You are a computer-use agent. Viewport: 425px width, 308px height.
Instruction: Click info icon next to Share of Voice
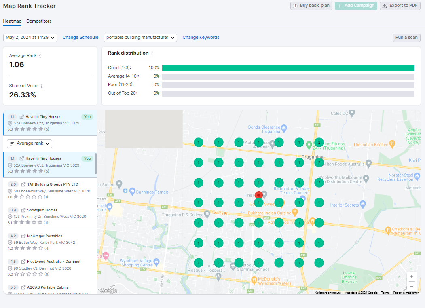click(42, 86)
